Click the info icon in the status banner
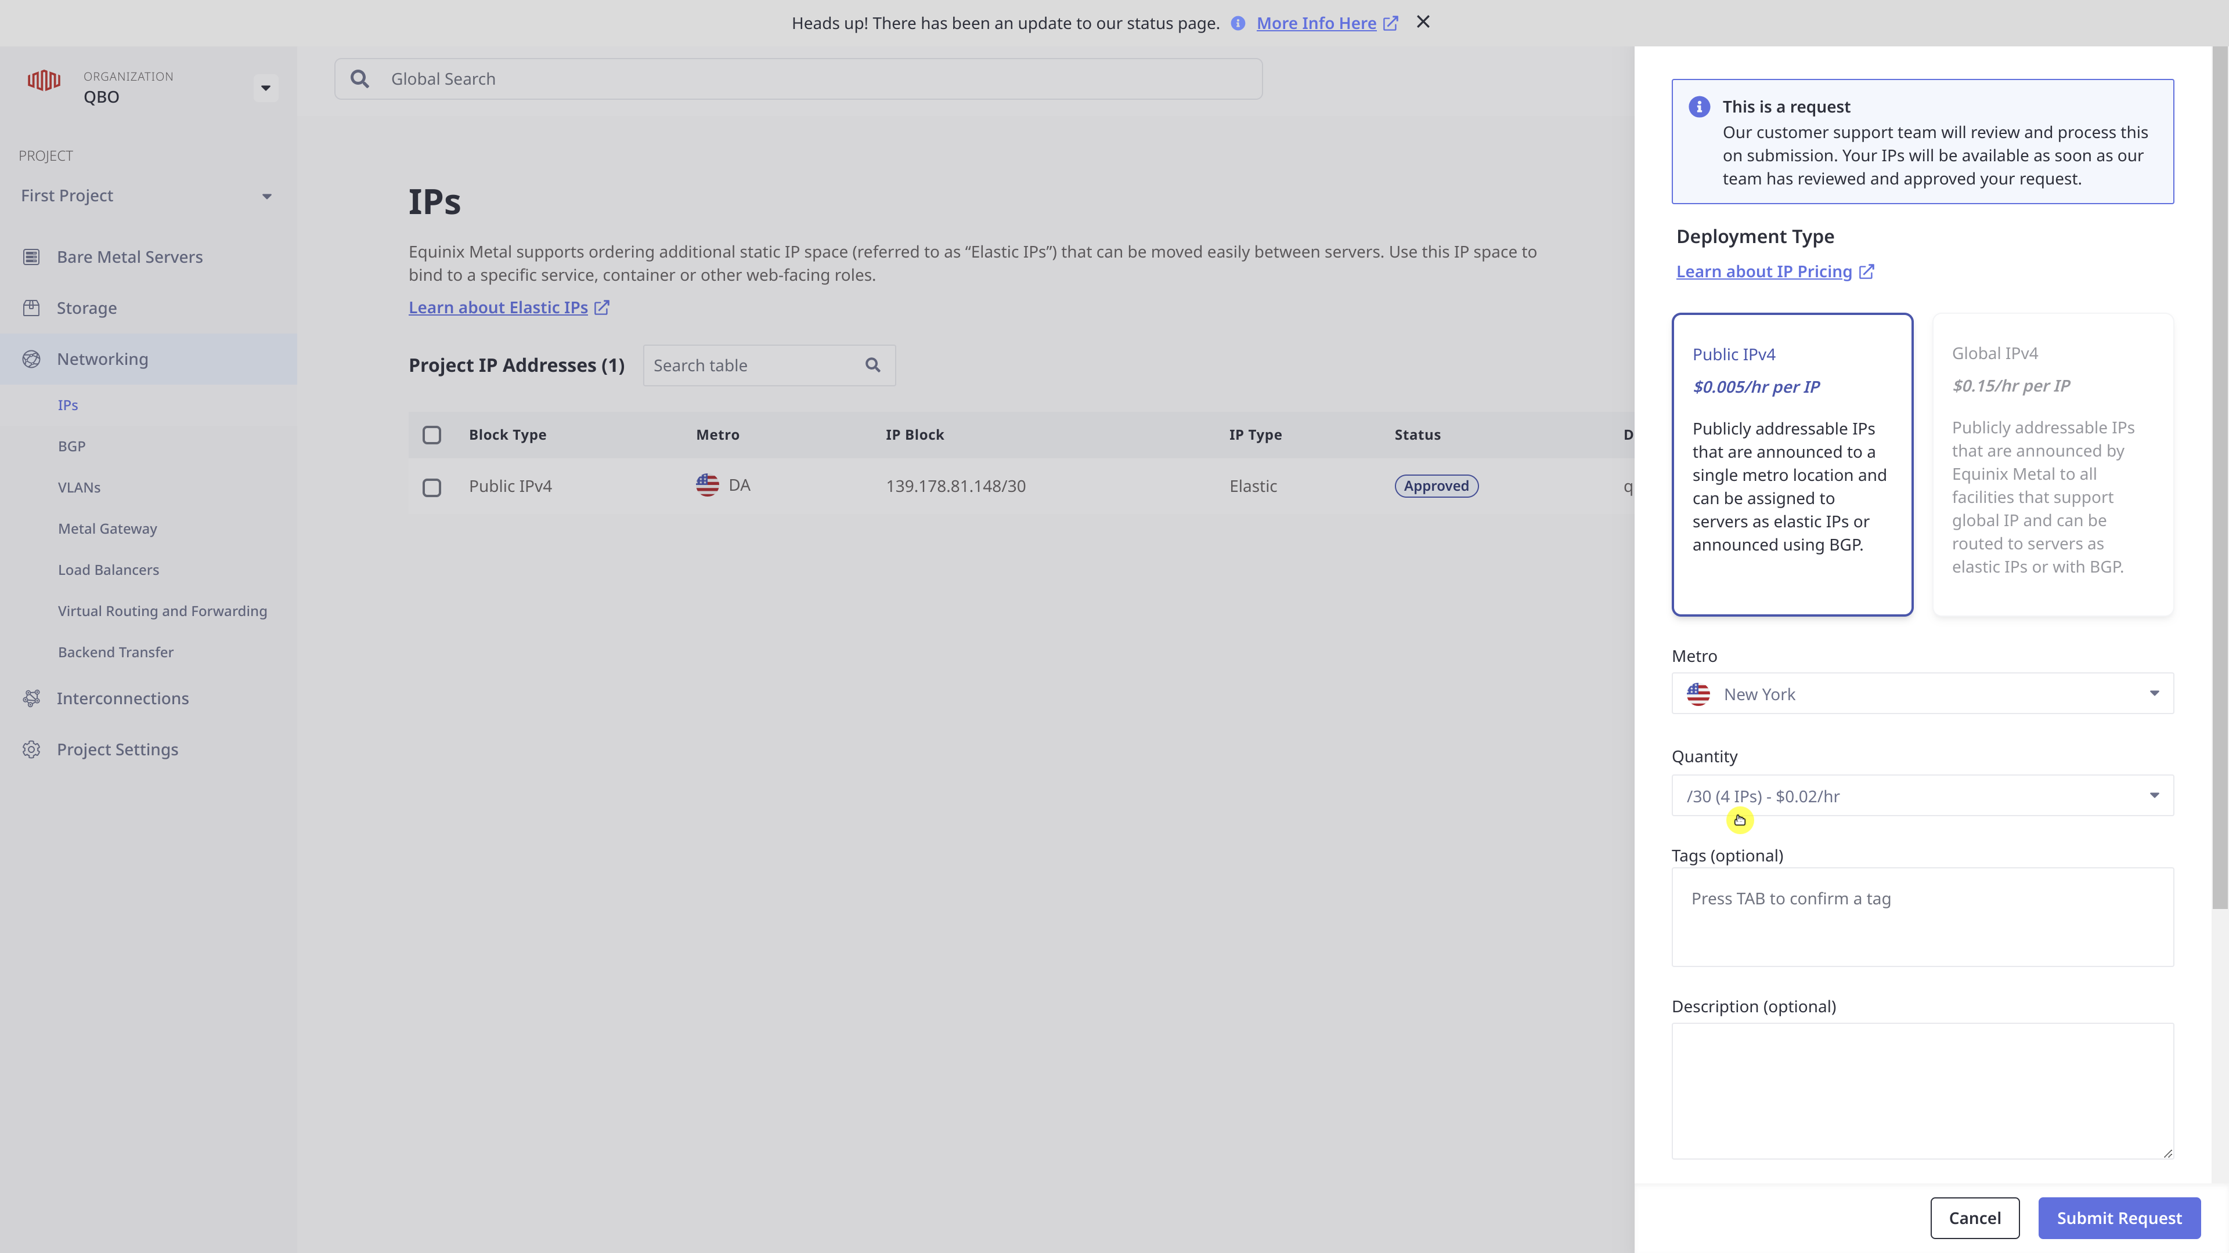The width and height of the screenshot is (2229, 1253). coord(1236,23)
